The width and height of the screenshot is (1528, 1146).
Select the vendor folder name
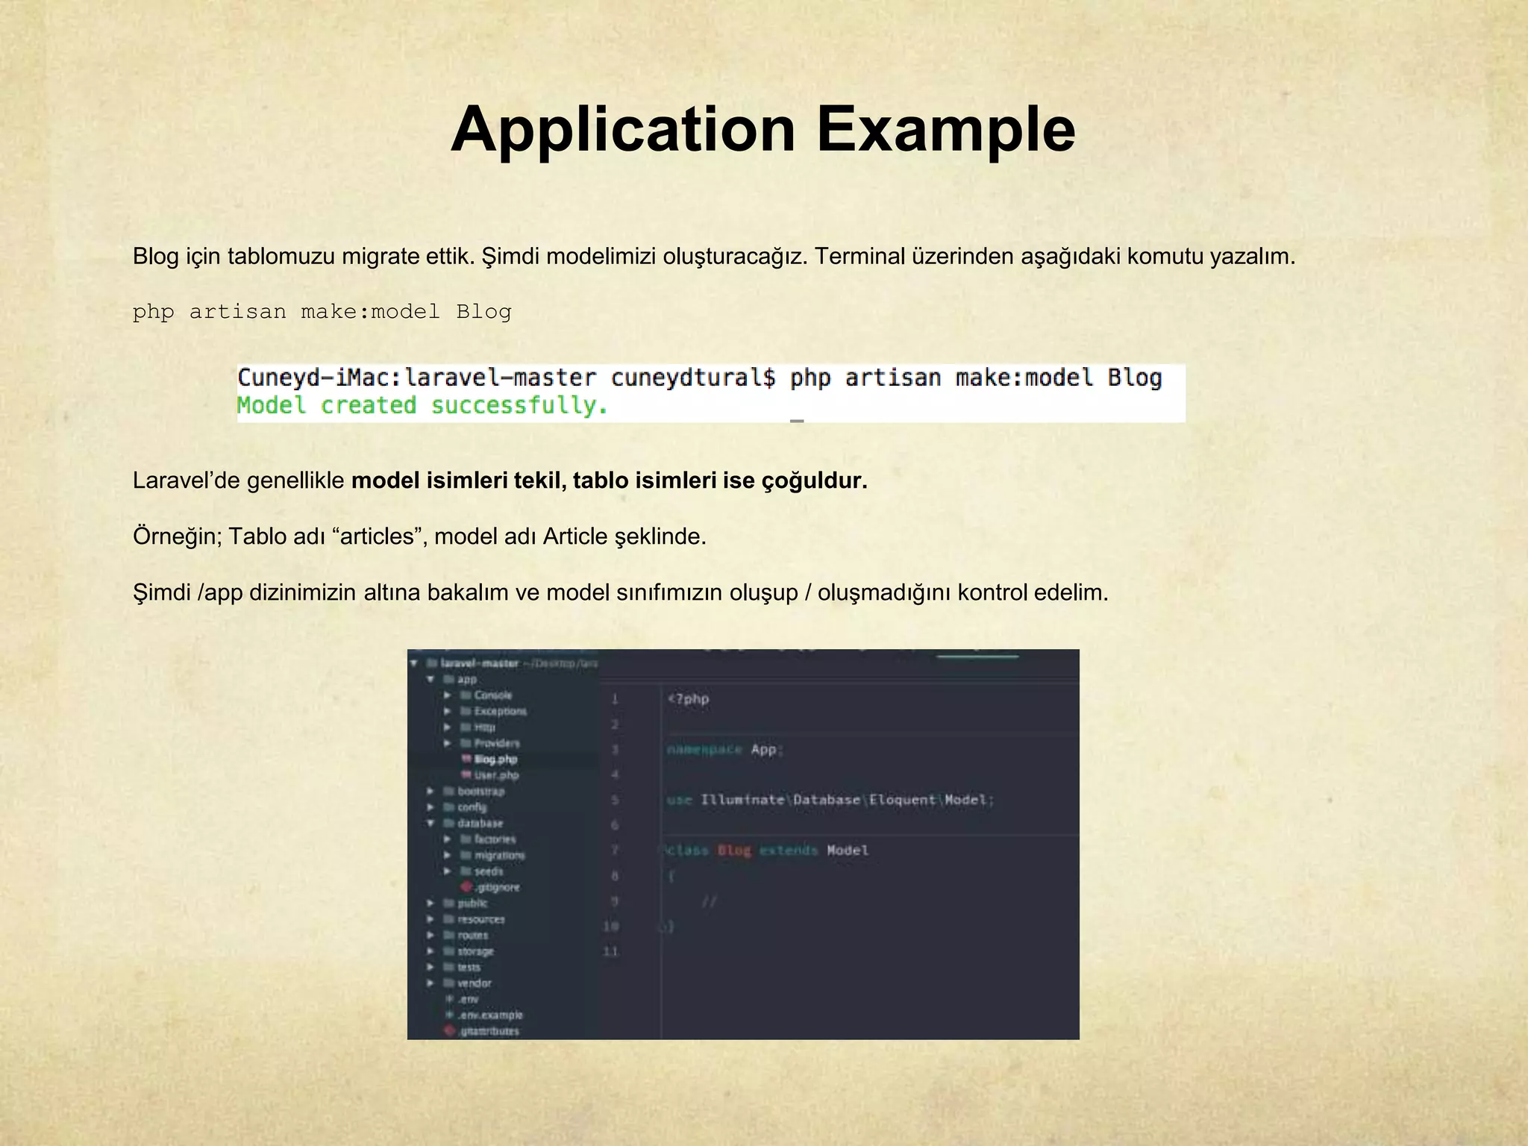coord(475,983)
